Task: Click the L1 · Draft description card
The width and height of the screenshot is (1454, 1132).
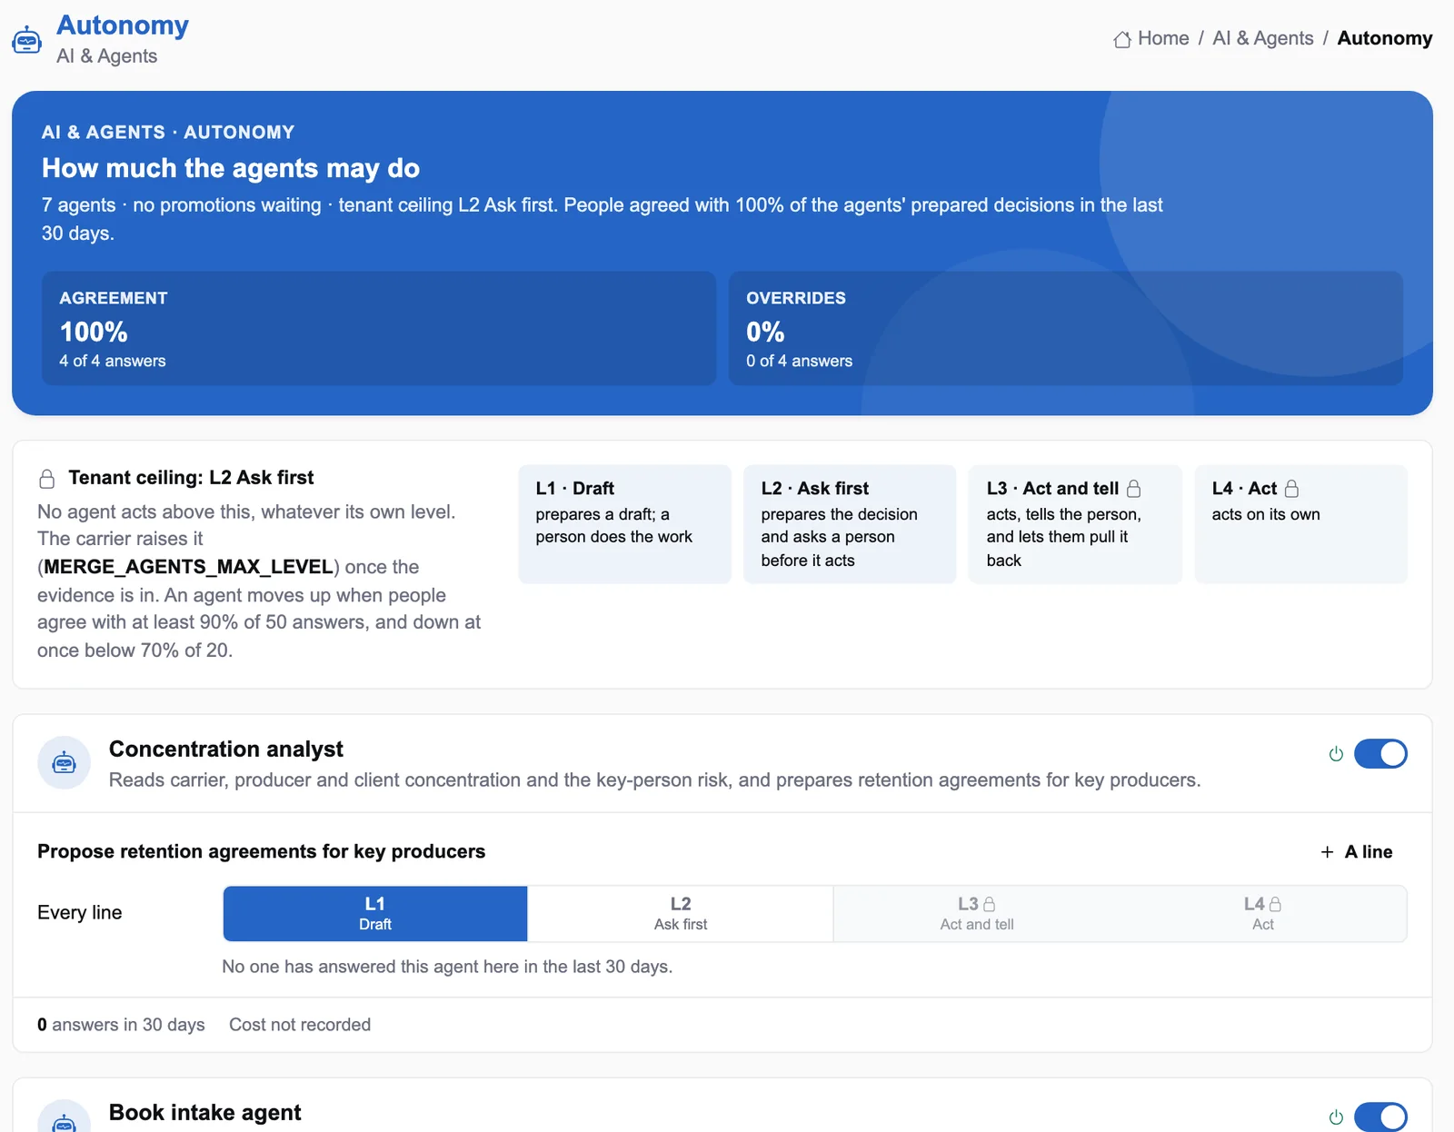Action: pos(624,524)
